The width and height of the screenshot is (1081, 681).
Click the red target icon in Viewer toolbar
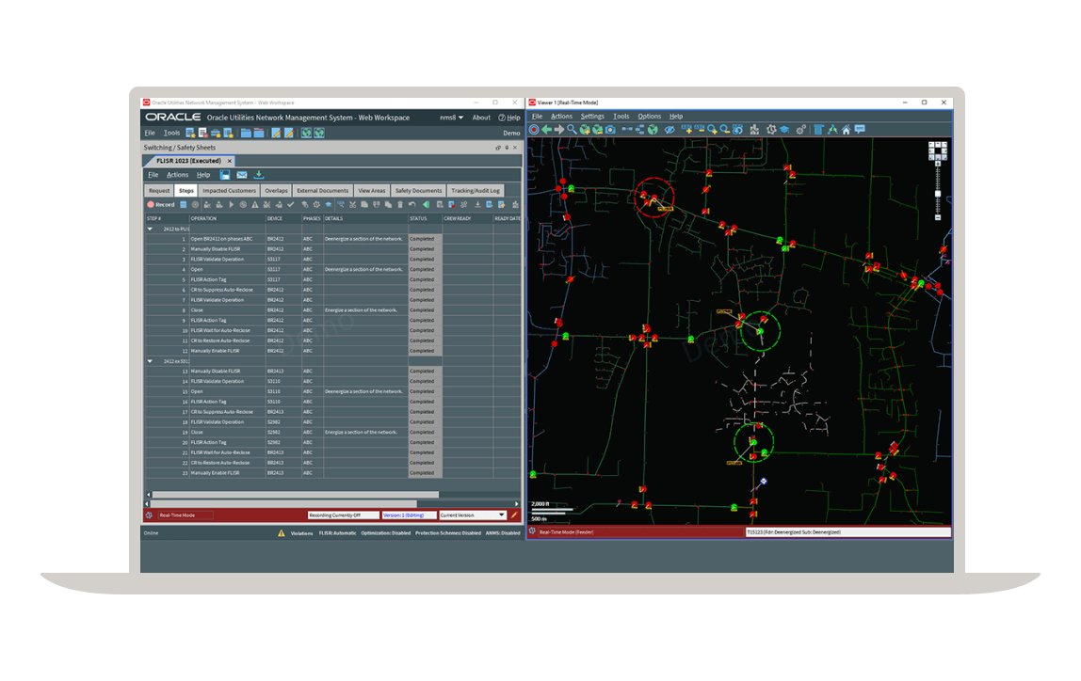click(x=534, y=130)
